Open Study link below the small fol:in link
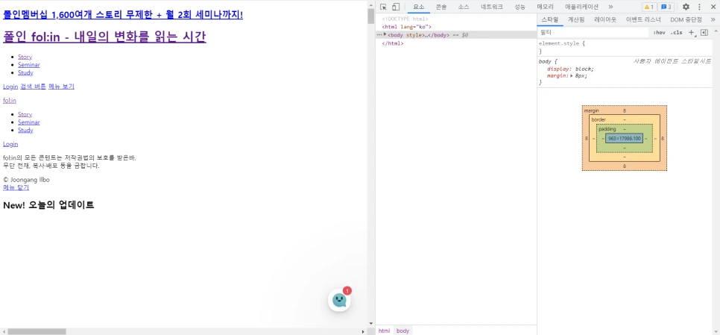This screenshot has height=335, width=720. pos(25,130)
